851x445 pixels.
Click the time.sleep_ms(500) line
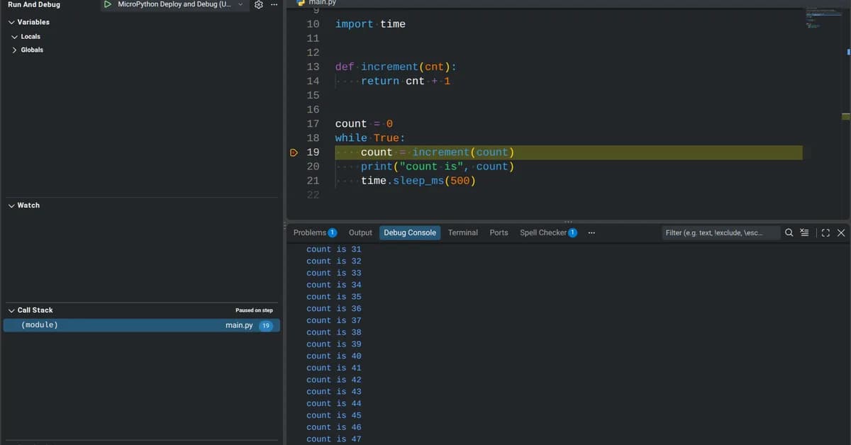click(x=418, y=181)
